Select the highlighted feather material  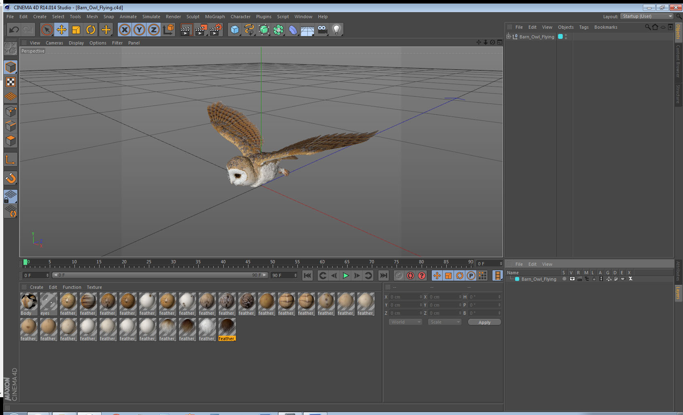click(x=227, y=330)
